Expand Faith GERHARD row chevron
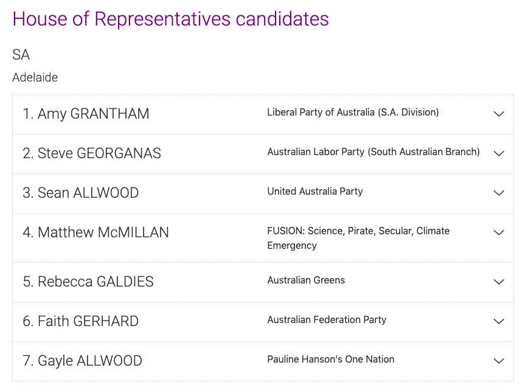520x390 pixels. [499, 321]
